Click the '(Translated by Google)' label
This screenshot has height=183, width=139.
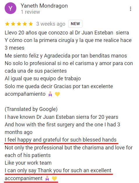[x=31, y=109]
